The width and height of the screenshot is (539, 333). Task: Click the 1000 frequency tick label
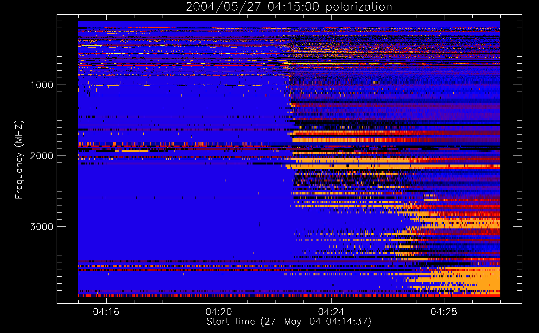[x=42, y=85]
